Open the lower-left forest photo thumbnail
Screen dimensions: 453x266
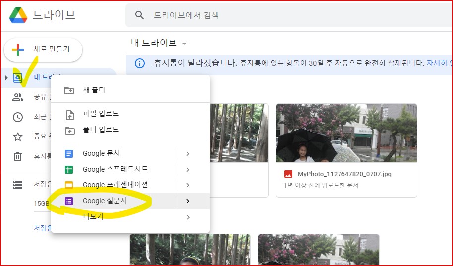coord(190,250)
